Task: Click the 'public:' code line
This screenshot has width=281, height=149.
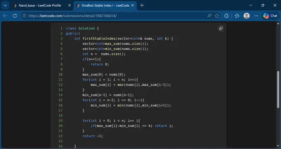Action: [x=73, y=33]
